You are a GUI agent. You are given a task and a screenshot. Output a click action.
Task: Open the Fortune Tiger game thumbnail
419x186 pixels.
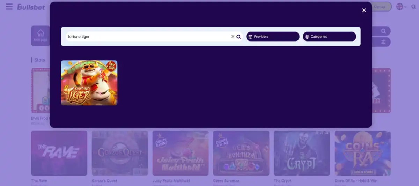click(x=89, y=83)
